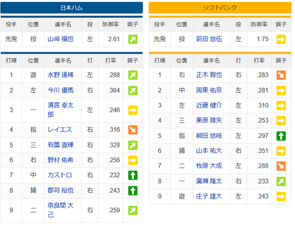
Task: Open 周東 佑京 player page
Action: coord(209,90)
